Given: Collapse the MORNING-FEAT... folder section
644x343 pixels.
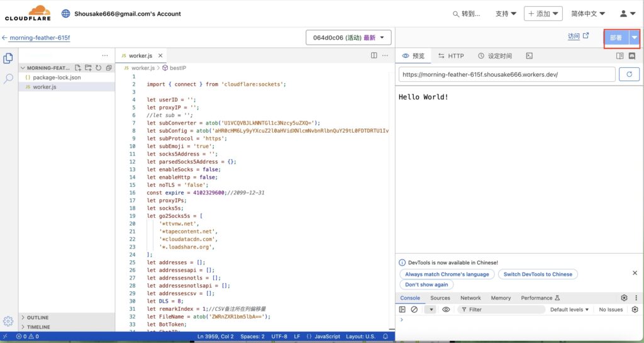Looking at the screenshot, I should [47, 68].
